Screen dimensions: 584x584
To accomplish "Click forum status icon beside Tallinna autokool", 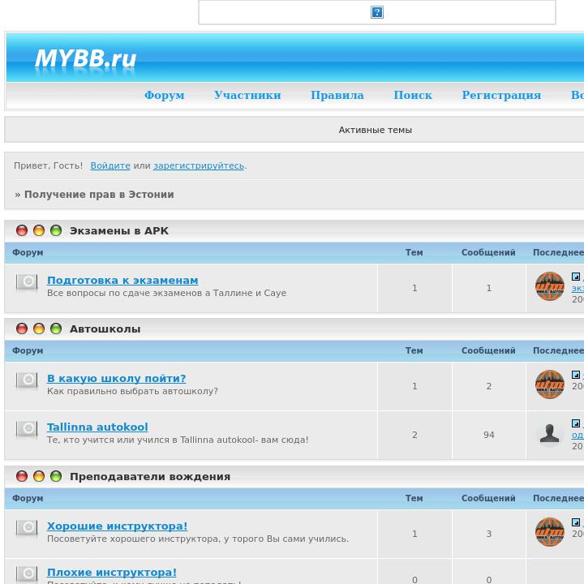I will click(x=27, y=429).
